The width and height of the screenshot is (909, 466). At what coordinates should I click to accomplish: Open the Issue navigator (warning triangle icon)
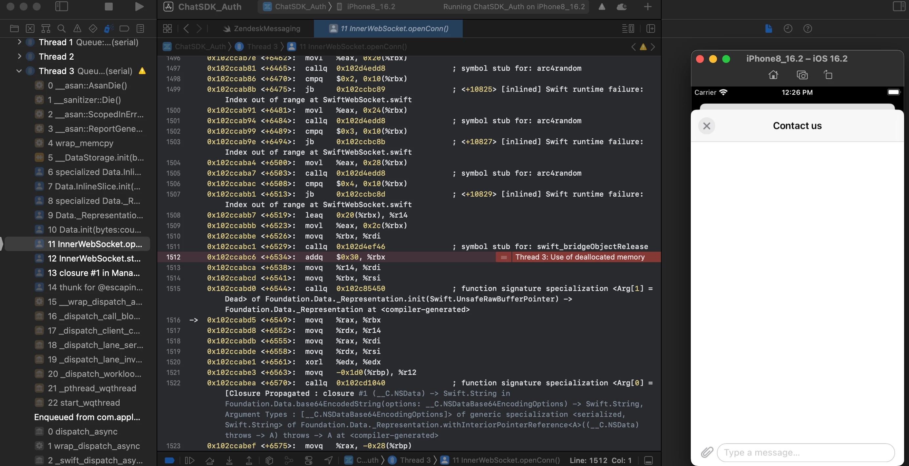[x=77, y=29]
